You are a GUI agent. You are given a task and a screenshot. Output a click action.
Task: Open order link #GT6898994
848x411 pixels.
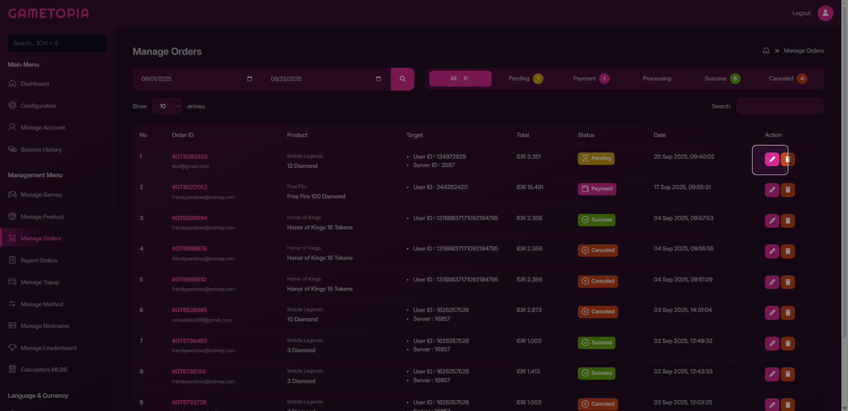pos(189,218)
